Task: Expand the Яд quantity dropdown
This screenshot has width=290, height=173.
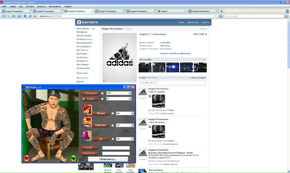Action: (132, 139)
